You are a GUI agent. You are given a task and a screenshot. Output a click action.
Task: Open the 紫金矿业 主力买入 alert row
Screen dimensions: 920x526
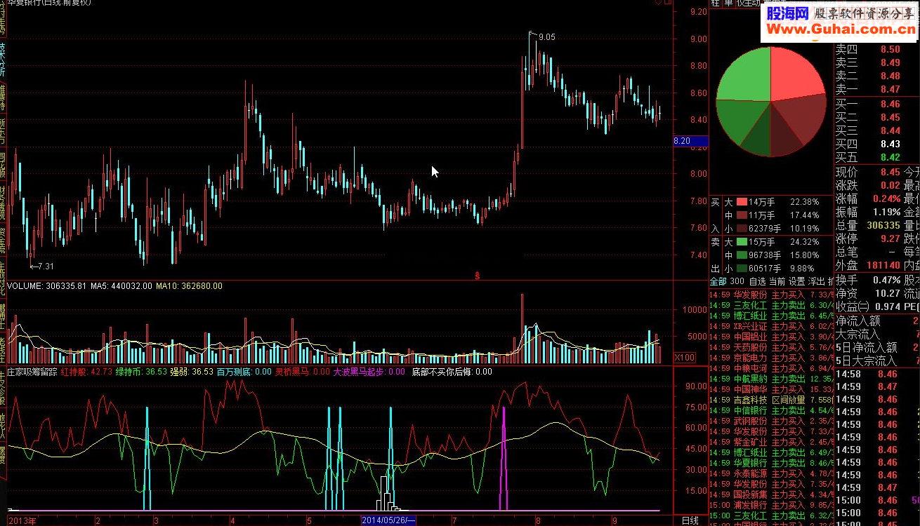coord(771,442)
